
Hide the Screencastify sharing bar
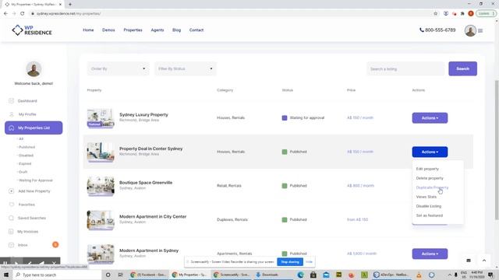pos(309,262)
